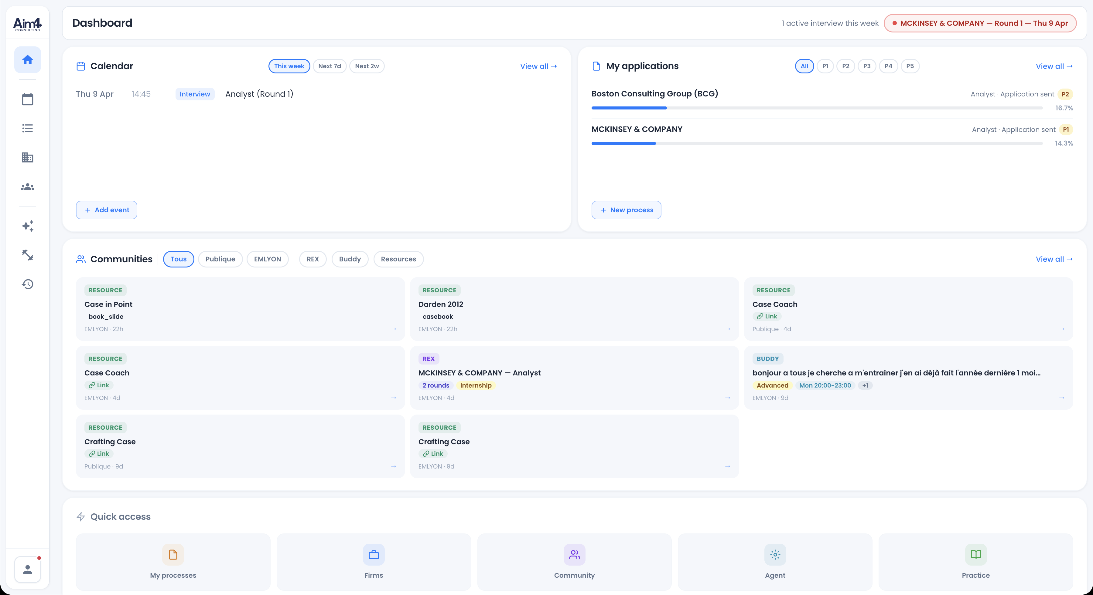Click the P2 badge on BCG application
This screenshot has width=1093, height=595.
[x=1065, y=94]
